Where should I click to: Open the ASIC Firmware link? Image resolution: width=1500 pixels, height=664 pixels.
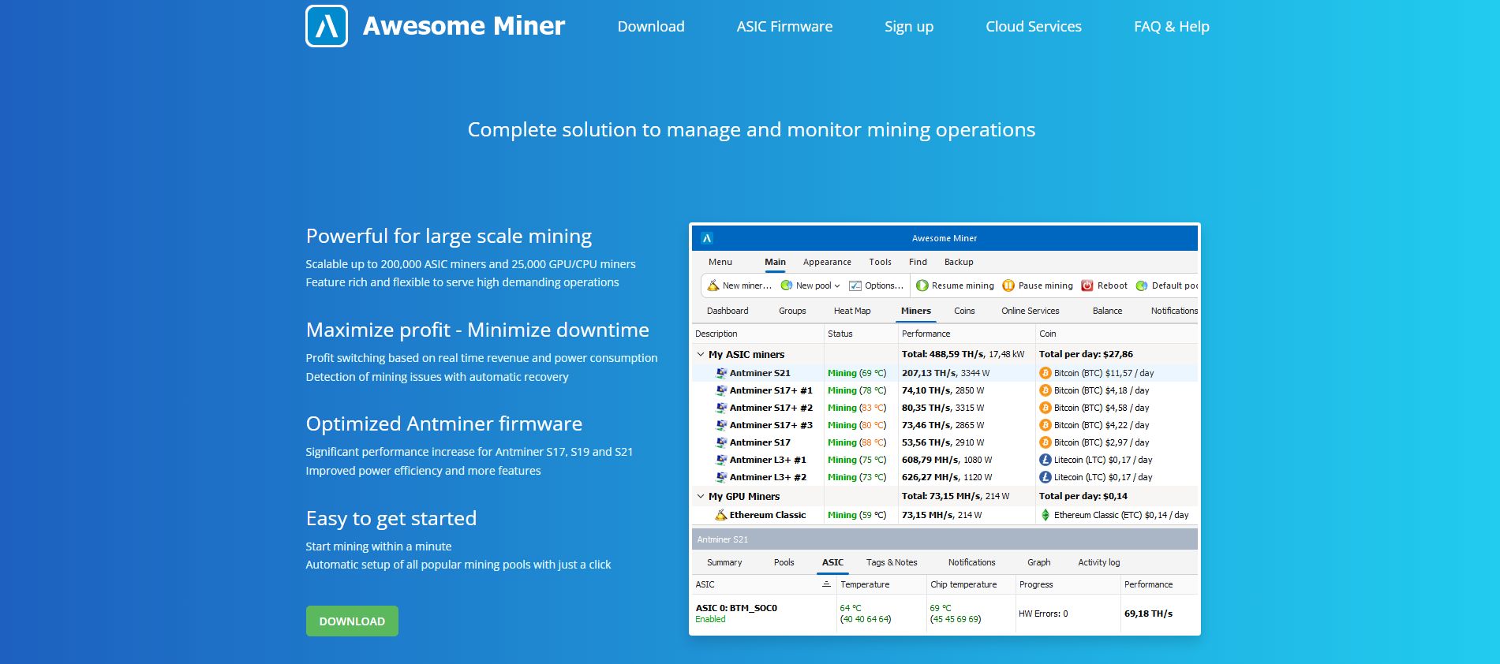coord(784,26)
